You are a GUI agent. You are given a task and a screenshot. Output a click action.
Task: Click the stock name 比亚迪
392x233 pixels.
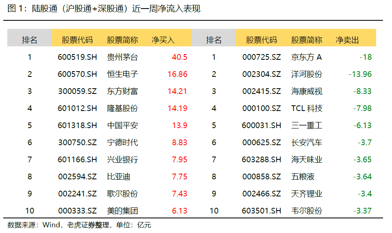pos(119,176)
